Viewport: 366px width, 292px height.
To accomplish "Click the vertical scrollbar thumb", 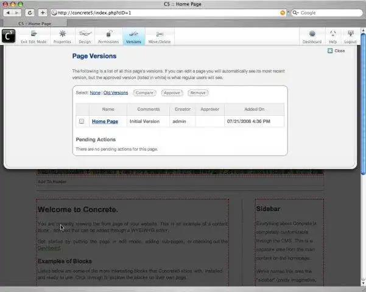I will [x=364, y=104].
